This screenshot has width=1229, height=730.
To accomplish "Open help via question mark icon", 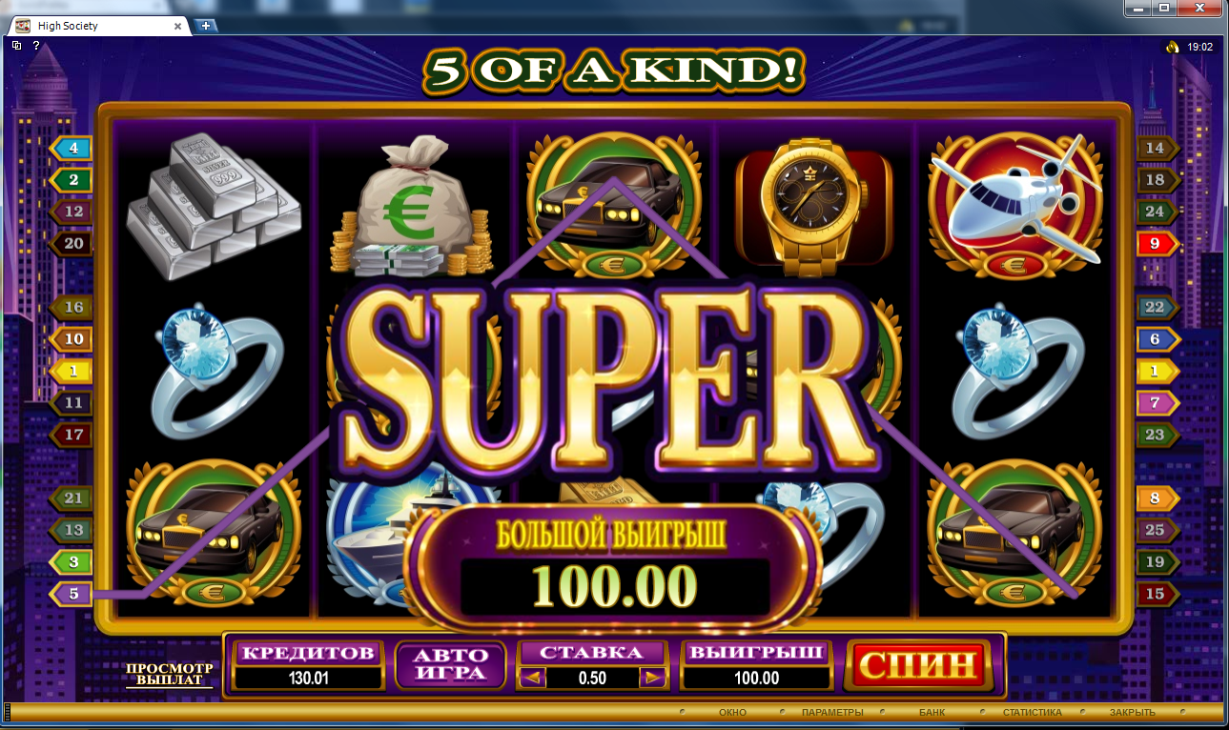I will (36, 45).
